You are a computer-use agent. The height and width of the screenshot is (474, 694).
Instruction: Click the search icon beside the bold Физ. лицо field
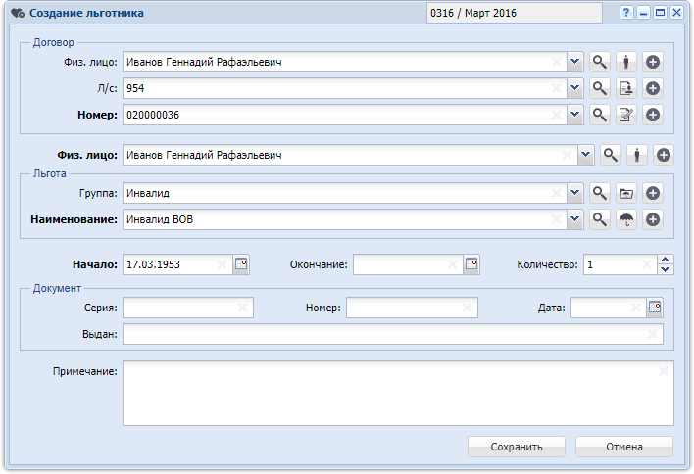(x=611, y=155)
